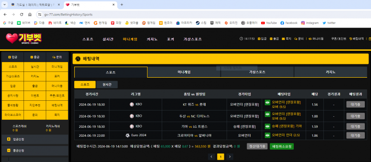Click 머니이동 link in top header

[316, 39]
